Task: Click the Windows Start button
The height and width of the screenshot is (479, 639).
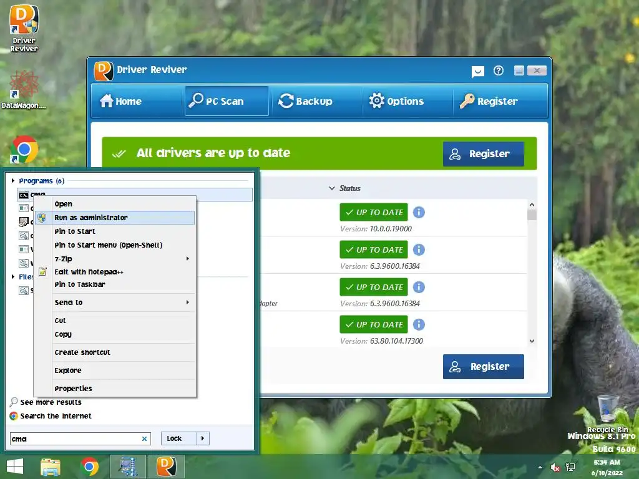Action: click(15, 467)
